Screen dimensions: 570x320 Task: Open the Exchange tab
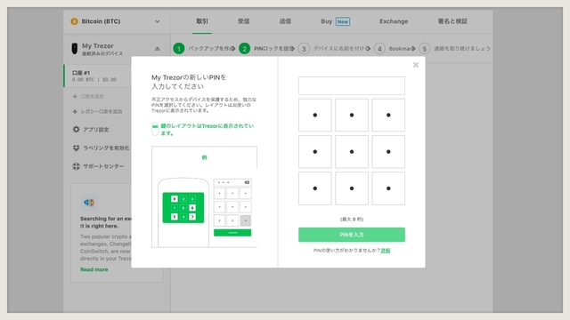point(394,21)
